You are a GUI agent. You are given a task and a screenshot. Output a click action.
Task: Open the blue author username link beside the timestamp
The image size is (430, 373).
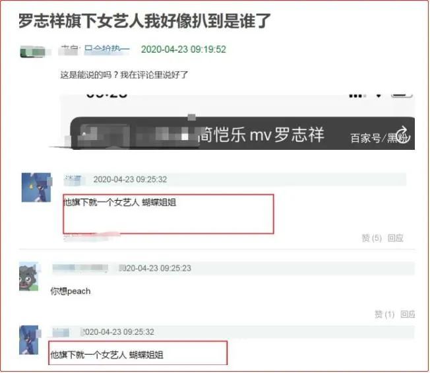tap(107, 50)
